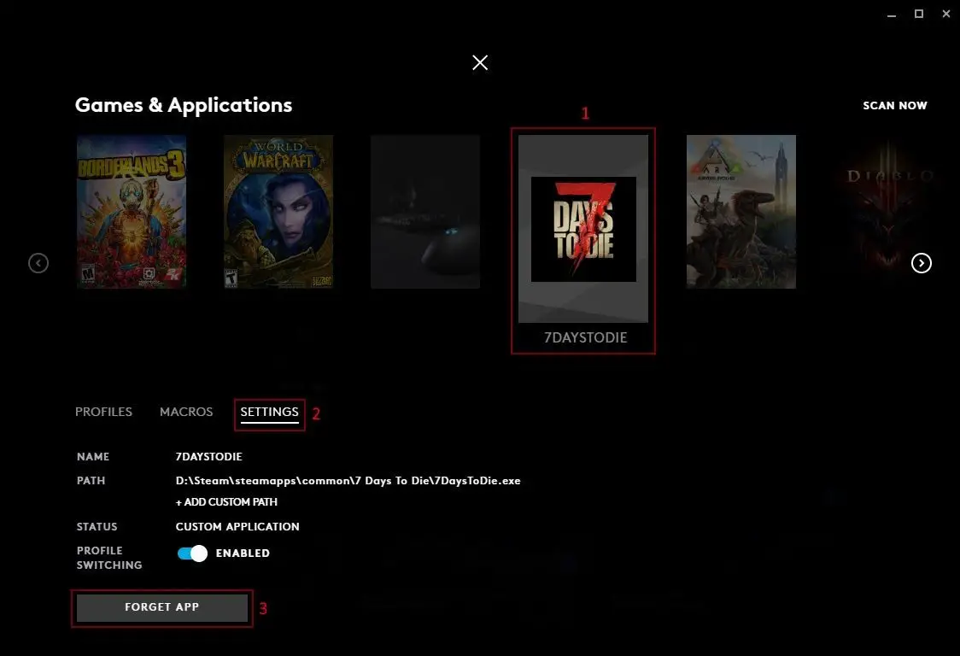Open the SETTINGS tab
The width and height of the screenshot is (960, 656).
pyautogui.click(x=269, y=413)
